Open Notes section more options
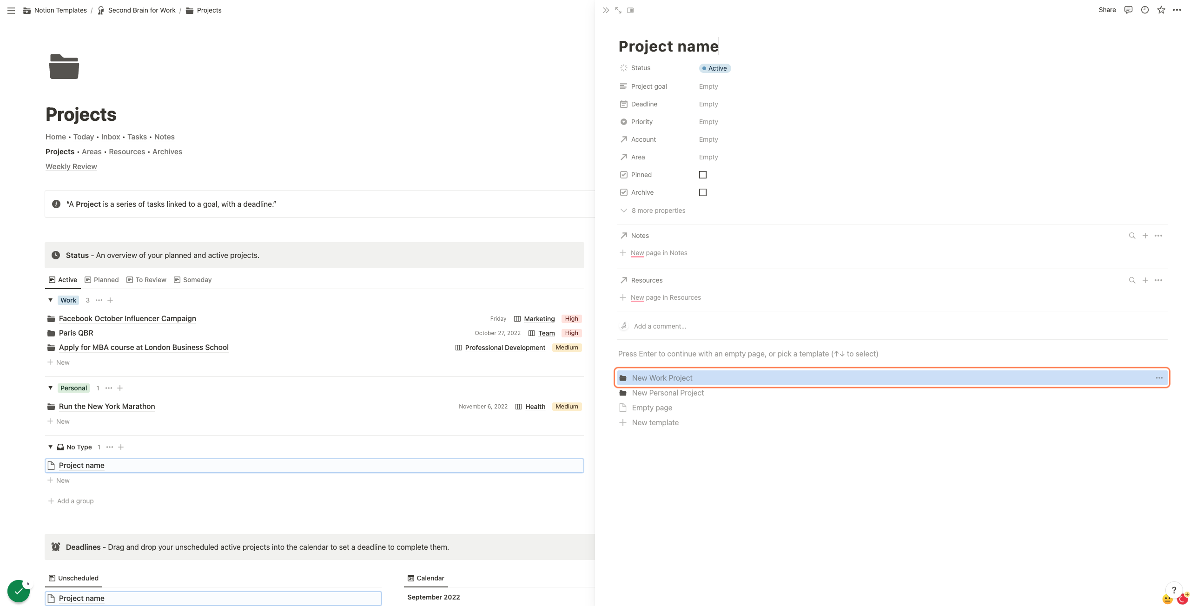This screenshot has height=606, width=1190. tap(1158, 236)
